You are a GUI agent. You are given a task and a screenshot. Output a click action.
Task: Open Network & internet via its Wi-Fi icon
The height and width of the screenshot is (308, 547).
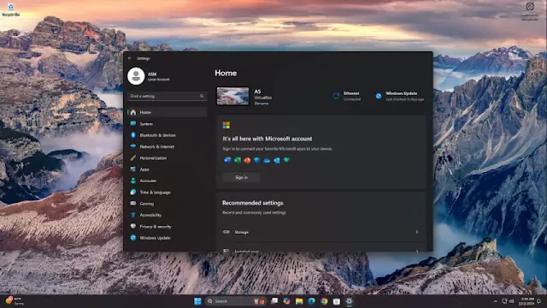click(x=133, y=146)
